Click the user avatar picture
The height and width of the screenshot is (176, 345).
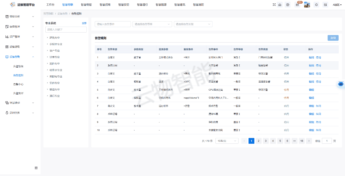pyautogui.click(x=307, y=5)
